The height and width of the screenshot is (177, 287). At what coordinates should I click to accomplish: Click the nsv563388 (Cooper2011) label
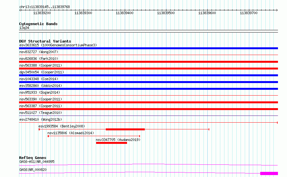point(41,65)
